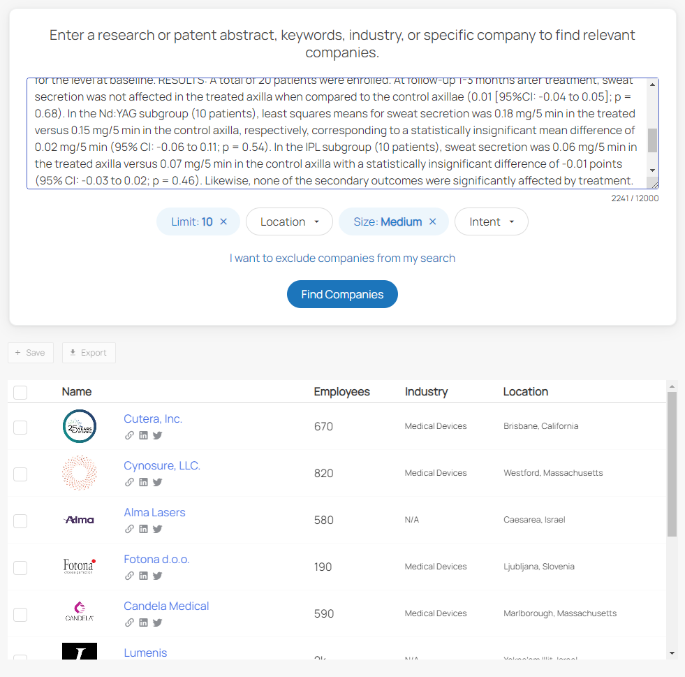Image resolution: width=685 pixels, height=677 pixels.
Task: Click the results table scroll down arrow
Action: pos(672,653)
